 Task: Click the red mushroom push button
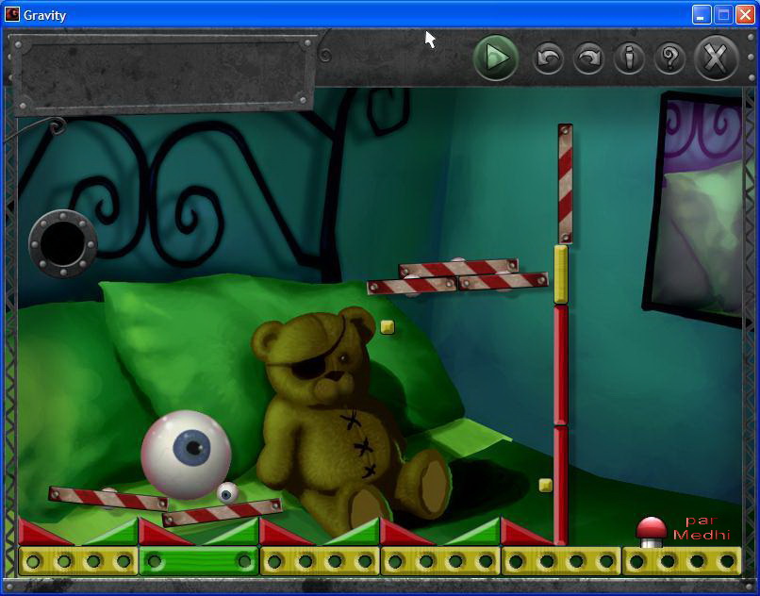pos(651,532)
